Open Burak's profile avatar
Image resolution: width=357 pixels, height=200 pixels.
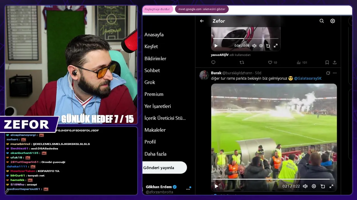[x=204, y=75]
